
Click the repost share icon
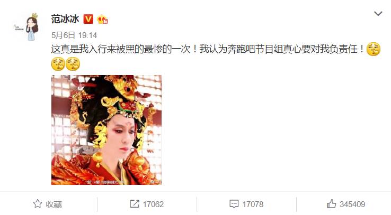(135, 204)
